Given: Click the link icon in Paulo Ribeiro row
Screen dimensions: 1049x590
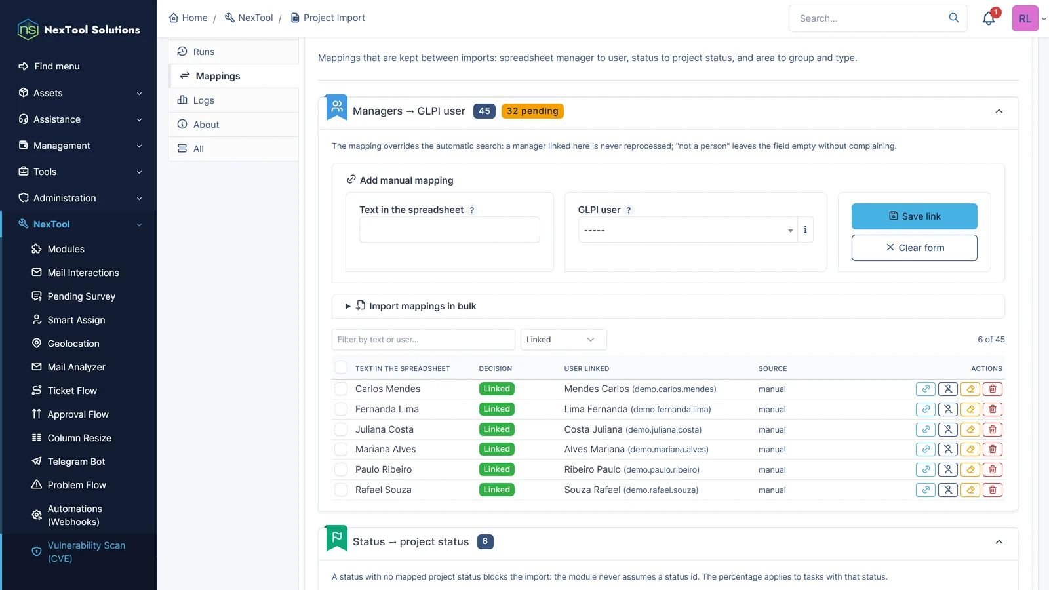Looking at the screenshot, I should [925, 469].
